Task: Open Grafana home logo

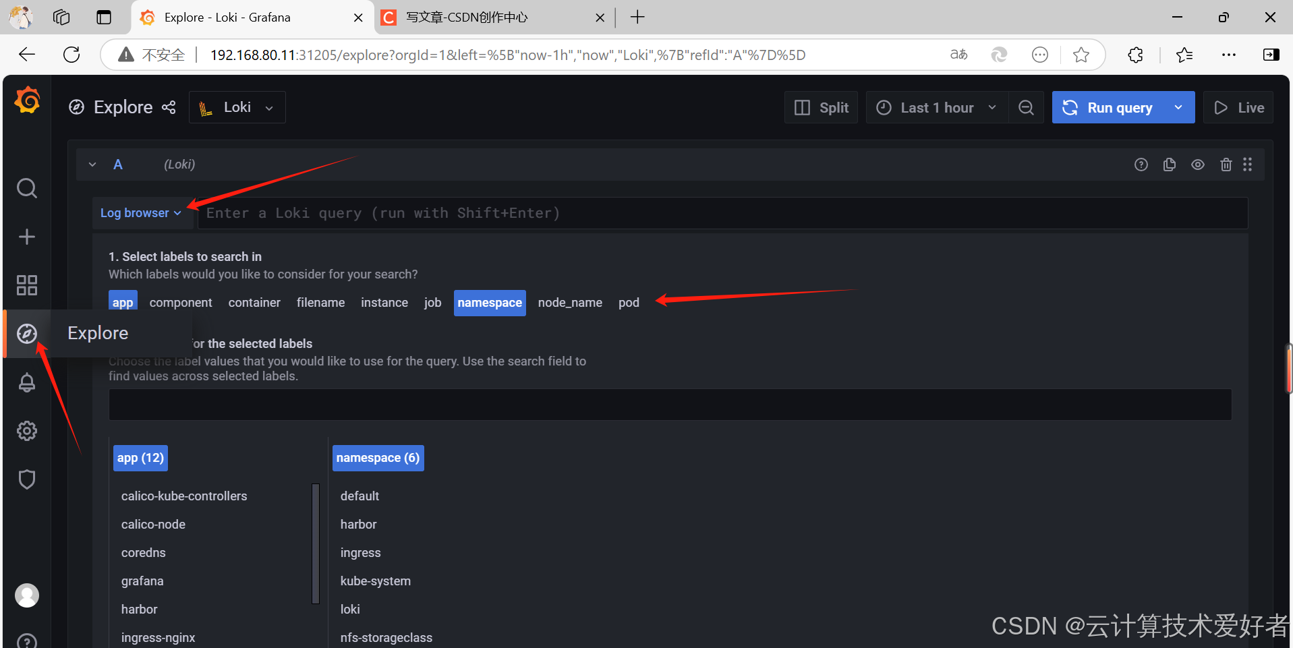Action: tap(28, 100)
